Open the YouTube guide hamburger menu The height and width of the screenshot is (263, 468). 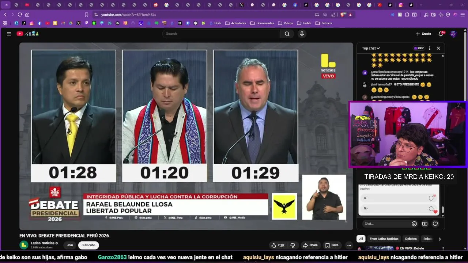(x=9, y=34)
